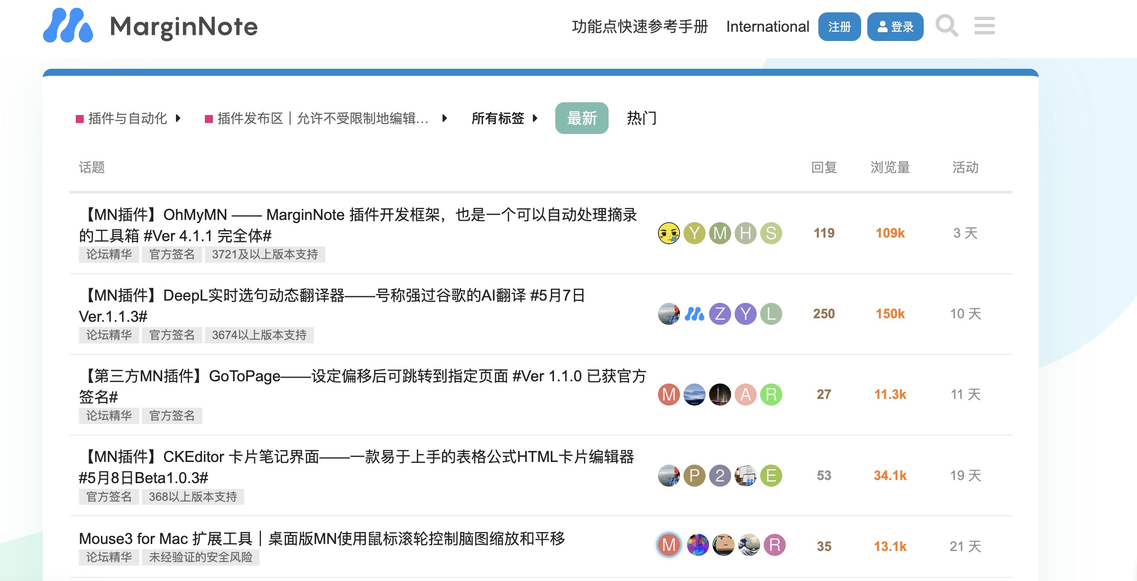Click the 登录 login button
The image size is (1137, 581).
(x=895, y=26)
